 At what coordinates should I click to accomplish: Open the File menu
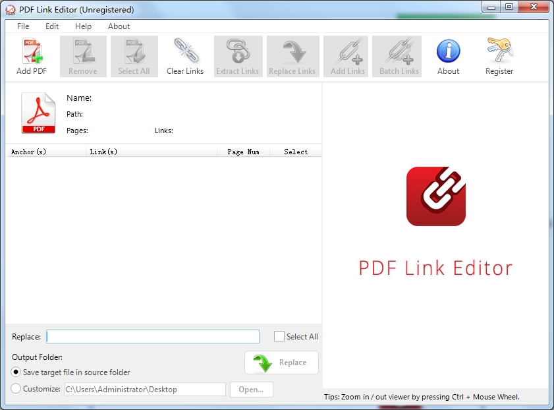(x=23, y=26)
